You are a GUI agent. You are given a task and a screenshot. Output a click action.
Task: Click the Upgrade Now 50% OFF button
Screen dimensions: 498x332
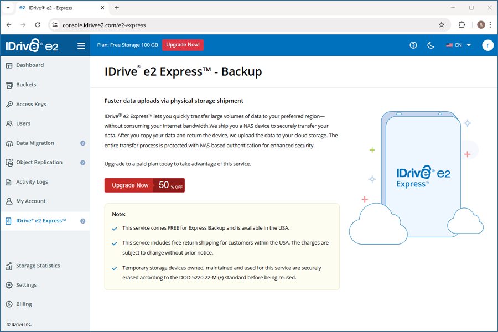(x=144, y=185)
